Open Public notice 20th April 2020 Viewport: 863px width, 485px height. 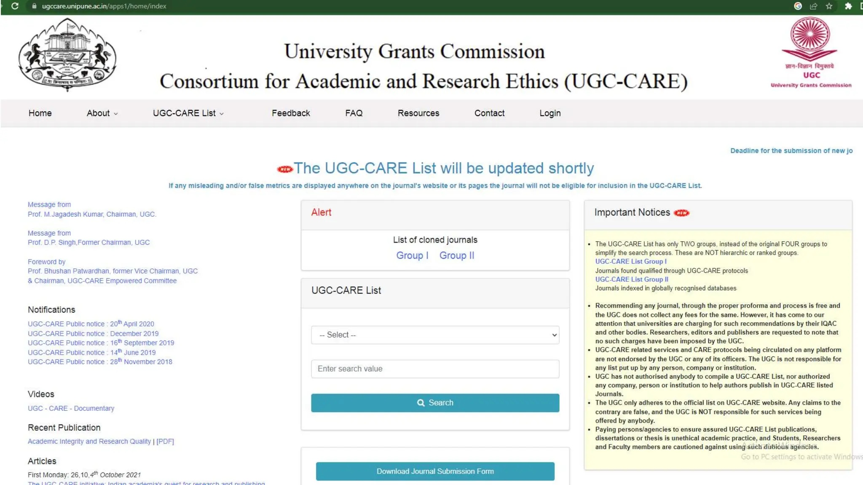pos(91,324)
